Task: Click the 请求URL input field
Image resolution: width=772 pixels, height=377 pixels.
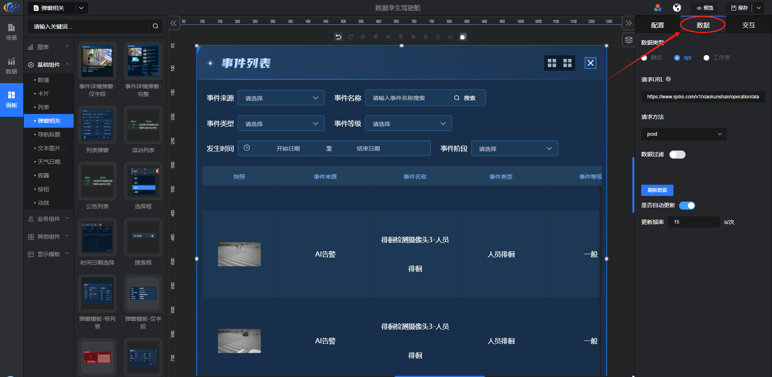Action: coord(702,97)
